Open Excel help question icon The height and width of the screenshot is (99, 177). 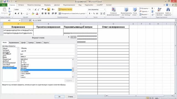167,5
